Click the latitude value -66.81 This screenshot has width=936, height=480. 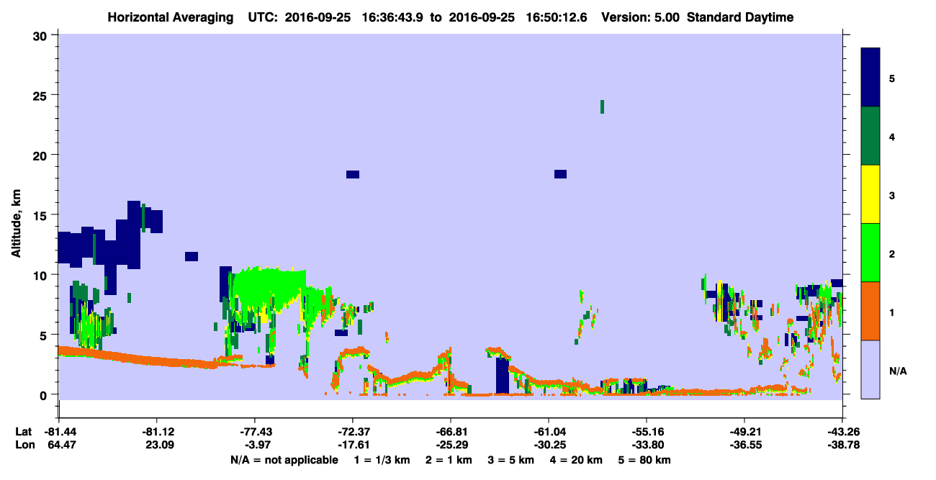450,431
